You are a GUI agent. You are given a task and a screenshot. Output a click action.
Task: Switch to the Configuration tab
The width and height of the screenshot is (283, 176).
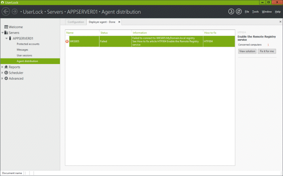[x=76, y=22]
